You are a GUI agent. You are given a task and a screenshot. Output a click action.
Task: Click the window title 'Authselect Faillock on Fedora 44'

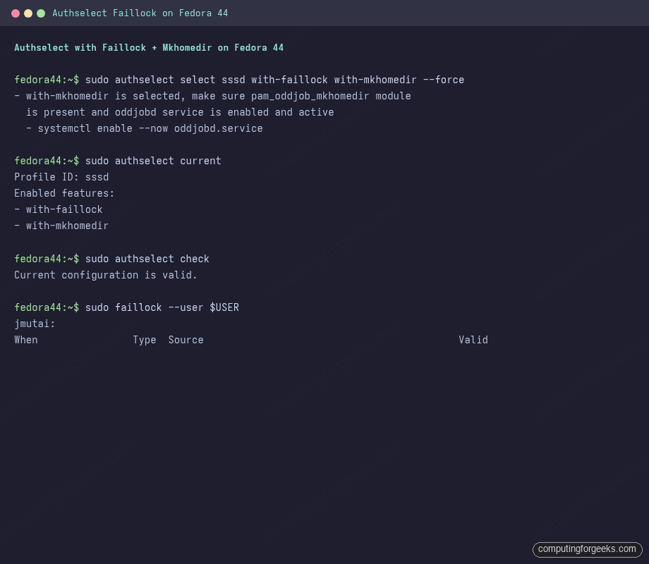140,13
